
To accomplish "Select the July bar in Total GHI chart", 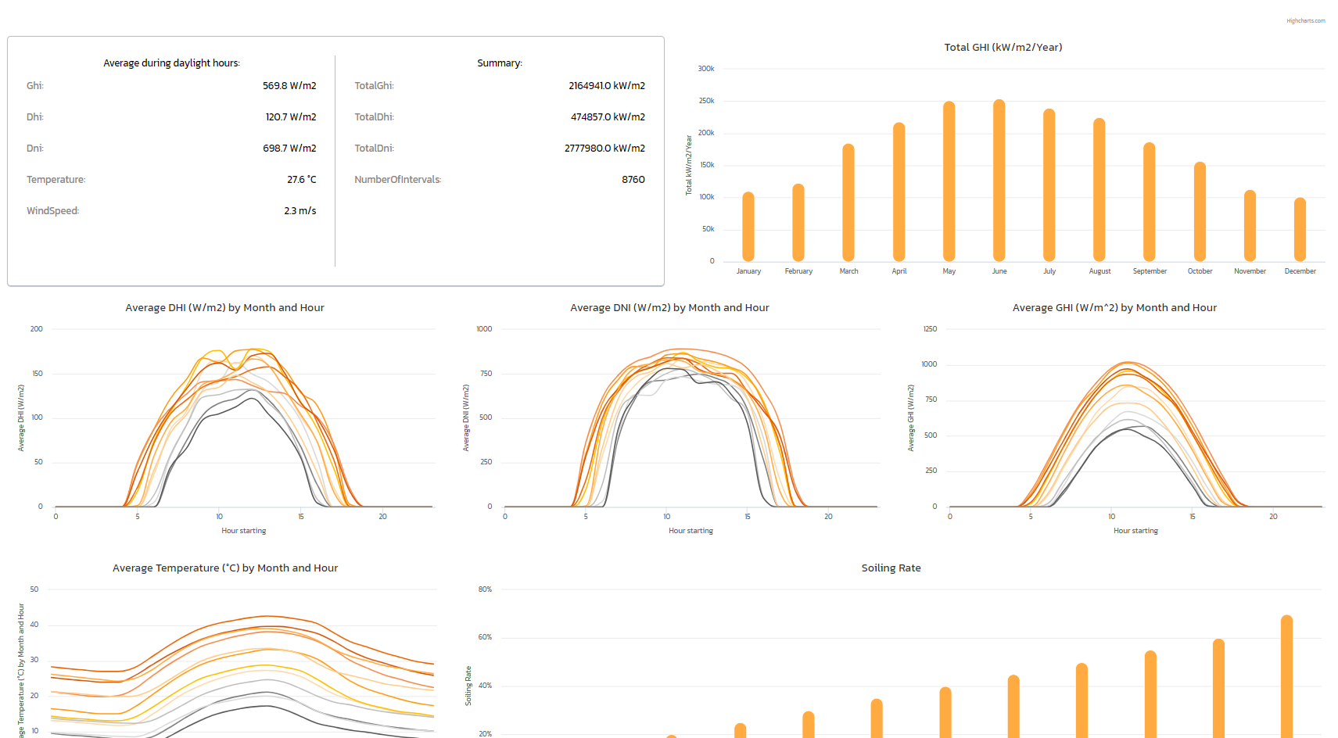I will coord(1049,185).
